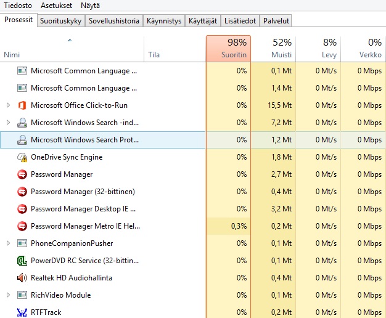386x318 pixels.
Task: Sort by the 52% Muisti column header
Action: point(273,49)
